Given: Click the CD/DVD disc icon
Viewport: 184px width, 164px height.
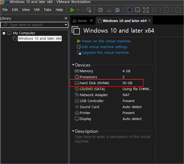Looking at the screenshot, I should coord(77,89).
